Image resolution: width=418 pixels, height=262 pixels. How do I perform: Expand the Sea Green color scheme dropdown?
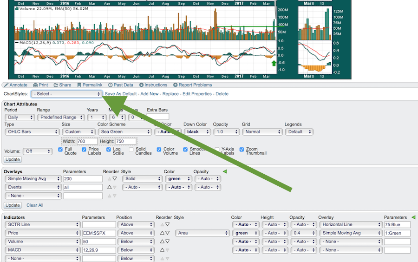pyautogui.click(x=124, y=132)
